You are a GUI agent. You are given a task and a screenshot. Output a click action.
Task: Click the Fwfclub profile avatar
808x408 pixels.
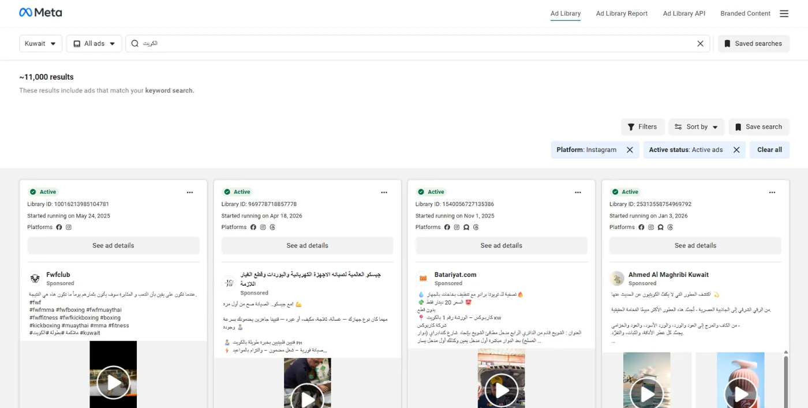point(35,279)
